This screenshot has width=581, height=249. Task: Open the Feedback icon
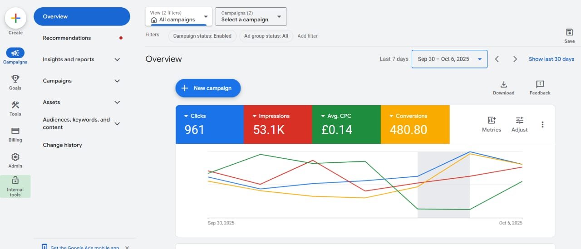coord(540,85)
